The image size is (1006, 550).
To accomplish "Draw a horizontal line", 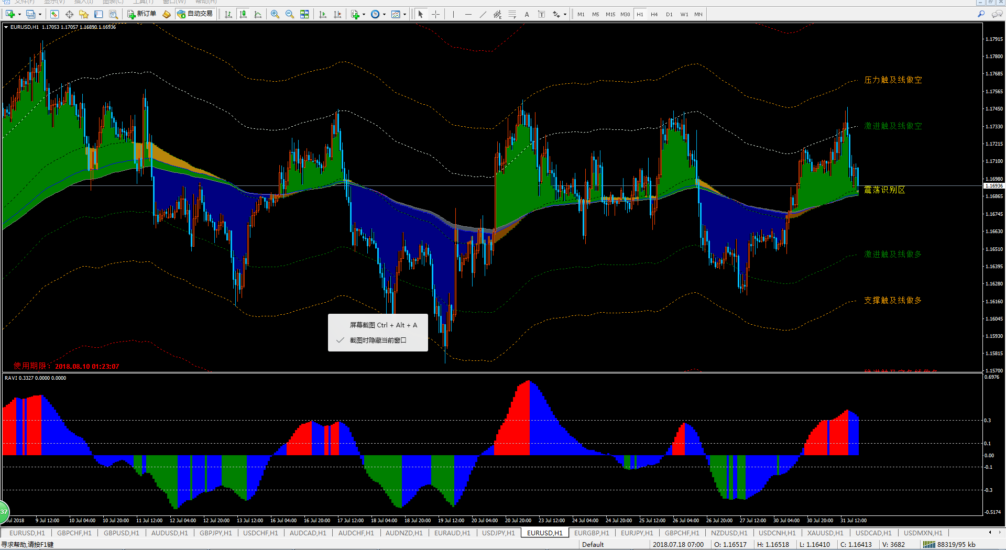I will [468, 14].
